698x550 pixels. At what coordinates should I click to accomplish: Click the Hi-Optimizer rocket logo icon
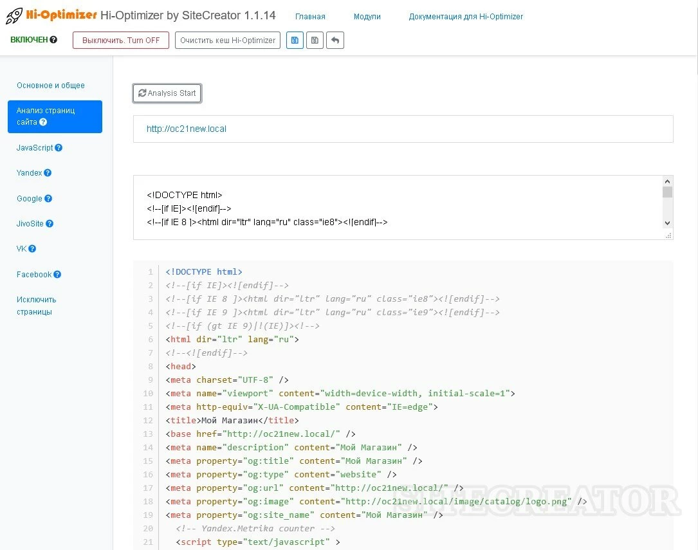click(x=14, y=15)
